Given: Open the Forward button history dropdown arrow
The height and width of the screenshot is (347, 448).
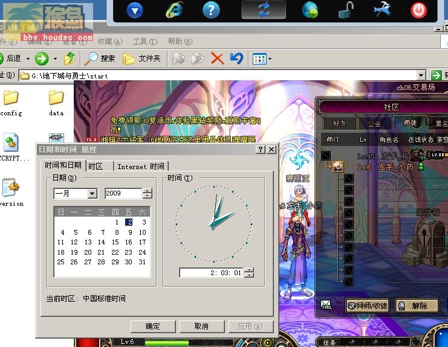Looking at the screenshot, I should point(55,59).
